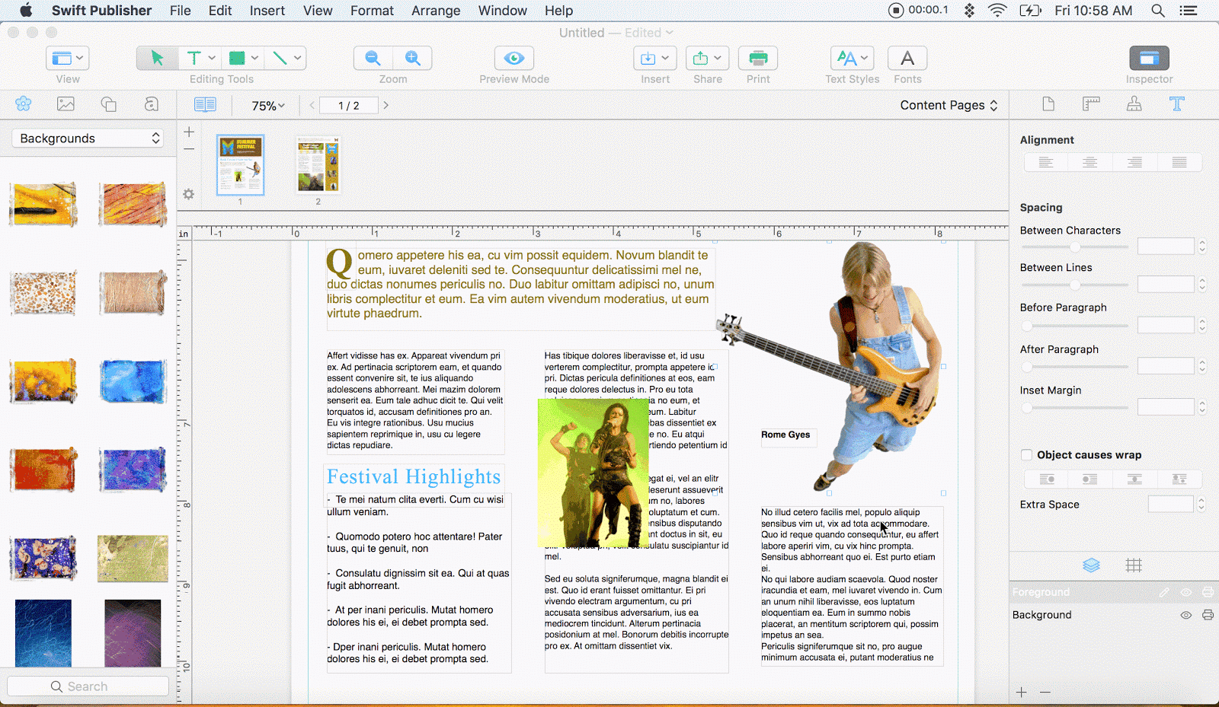Open the Format menu
This screenshot has height=707, width=1219.
coord(372,11)
